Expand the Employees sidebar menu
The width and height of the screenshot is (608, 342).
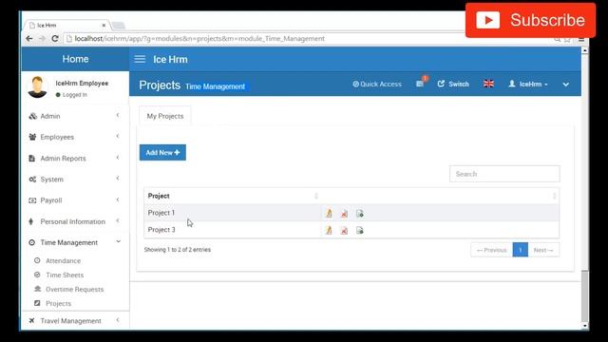pos(75,137)
